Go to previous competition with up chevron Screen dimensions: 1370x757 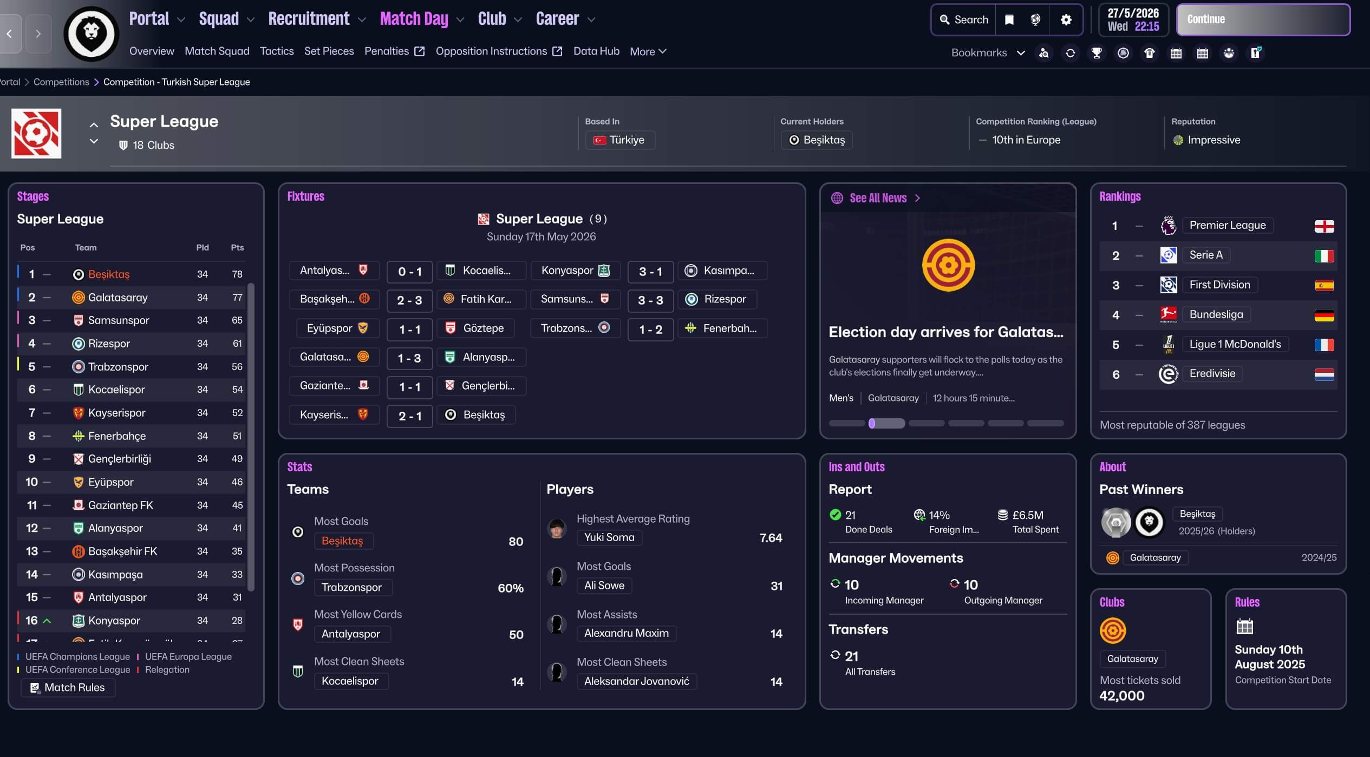pyautogui.click(x=94, y=125)
